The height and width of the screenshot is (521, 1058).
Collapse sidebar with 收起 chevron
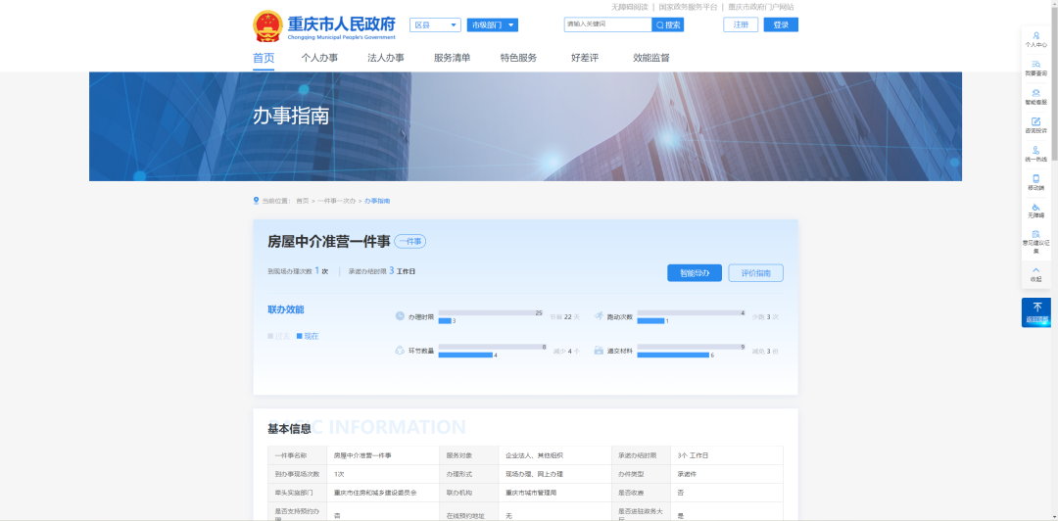[x=1035, y=274]
